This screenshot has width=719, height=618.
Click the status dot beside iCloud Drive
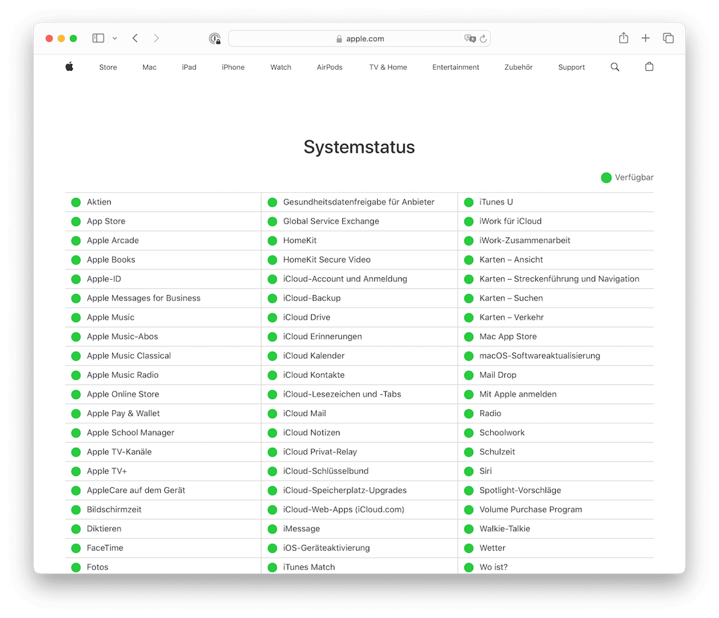click(x=272, y=318)
